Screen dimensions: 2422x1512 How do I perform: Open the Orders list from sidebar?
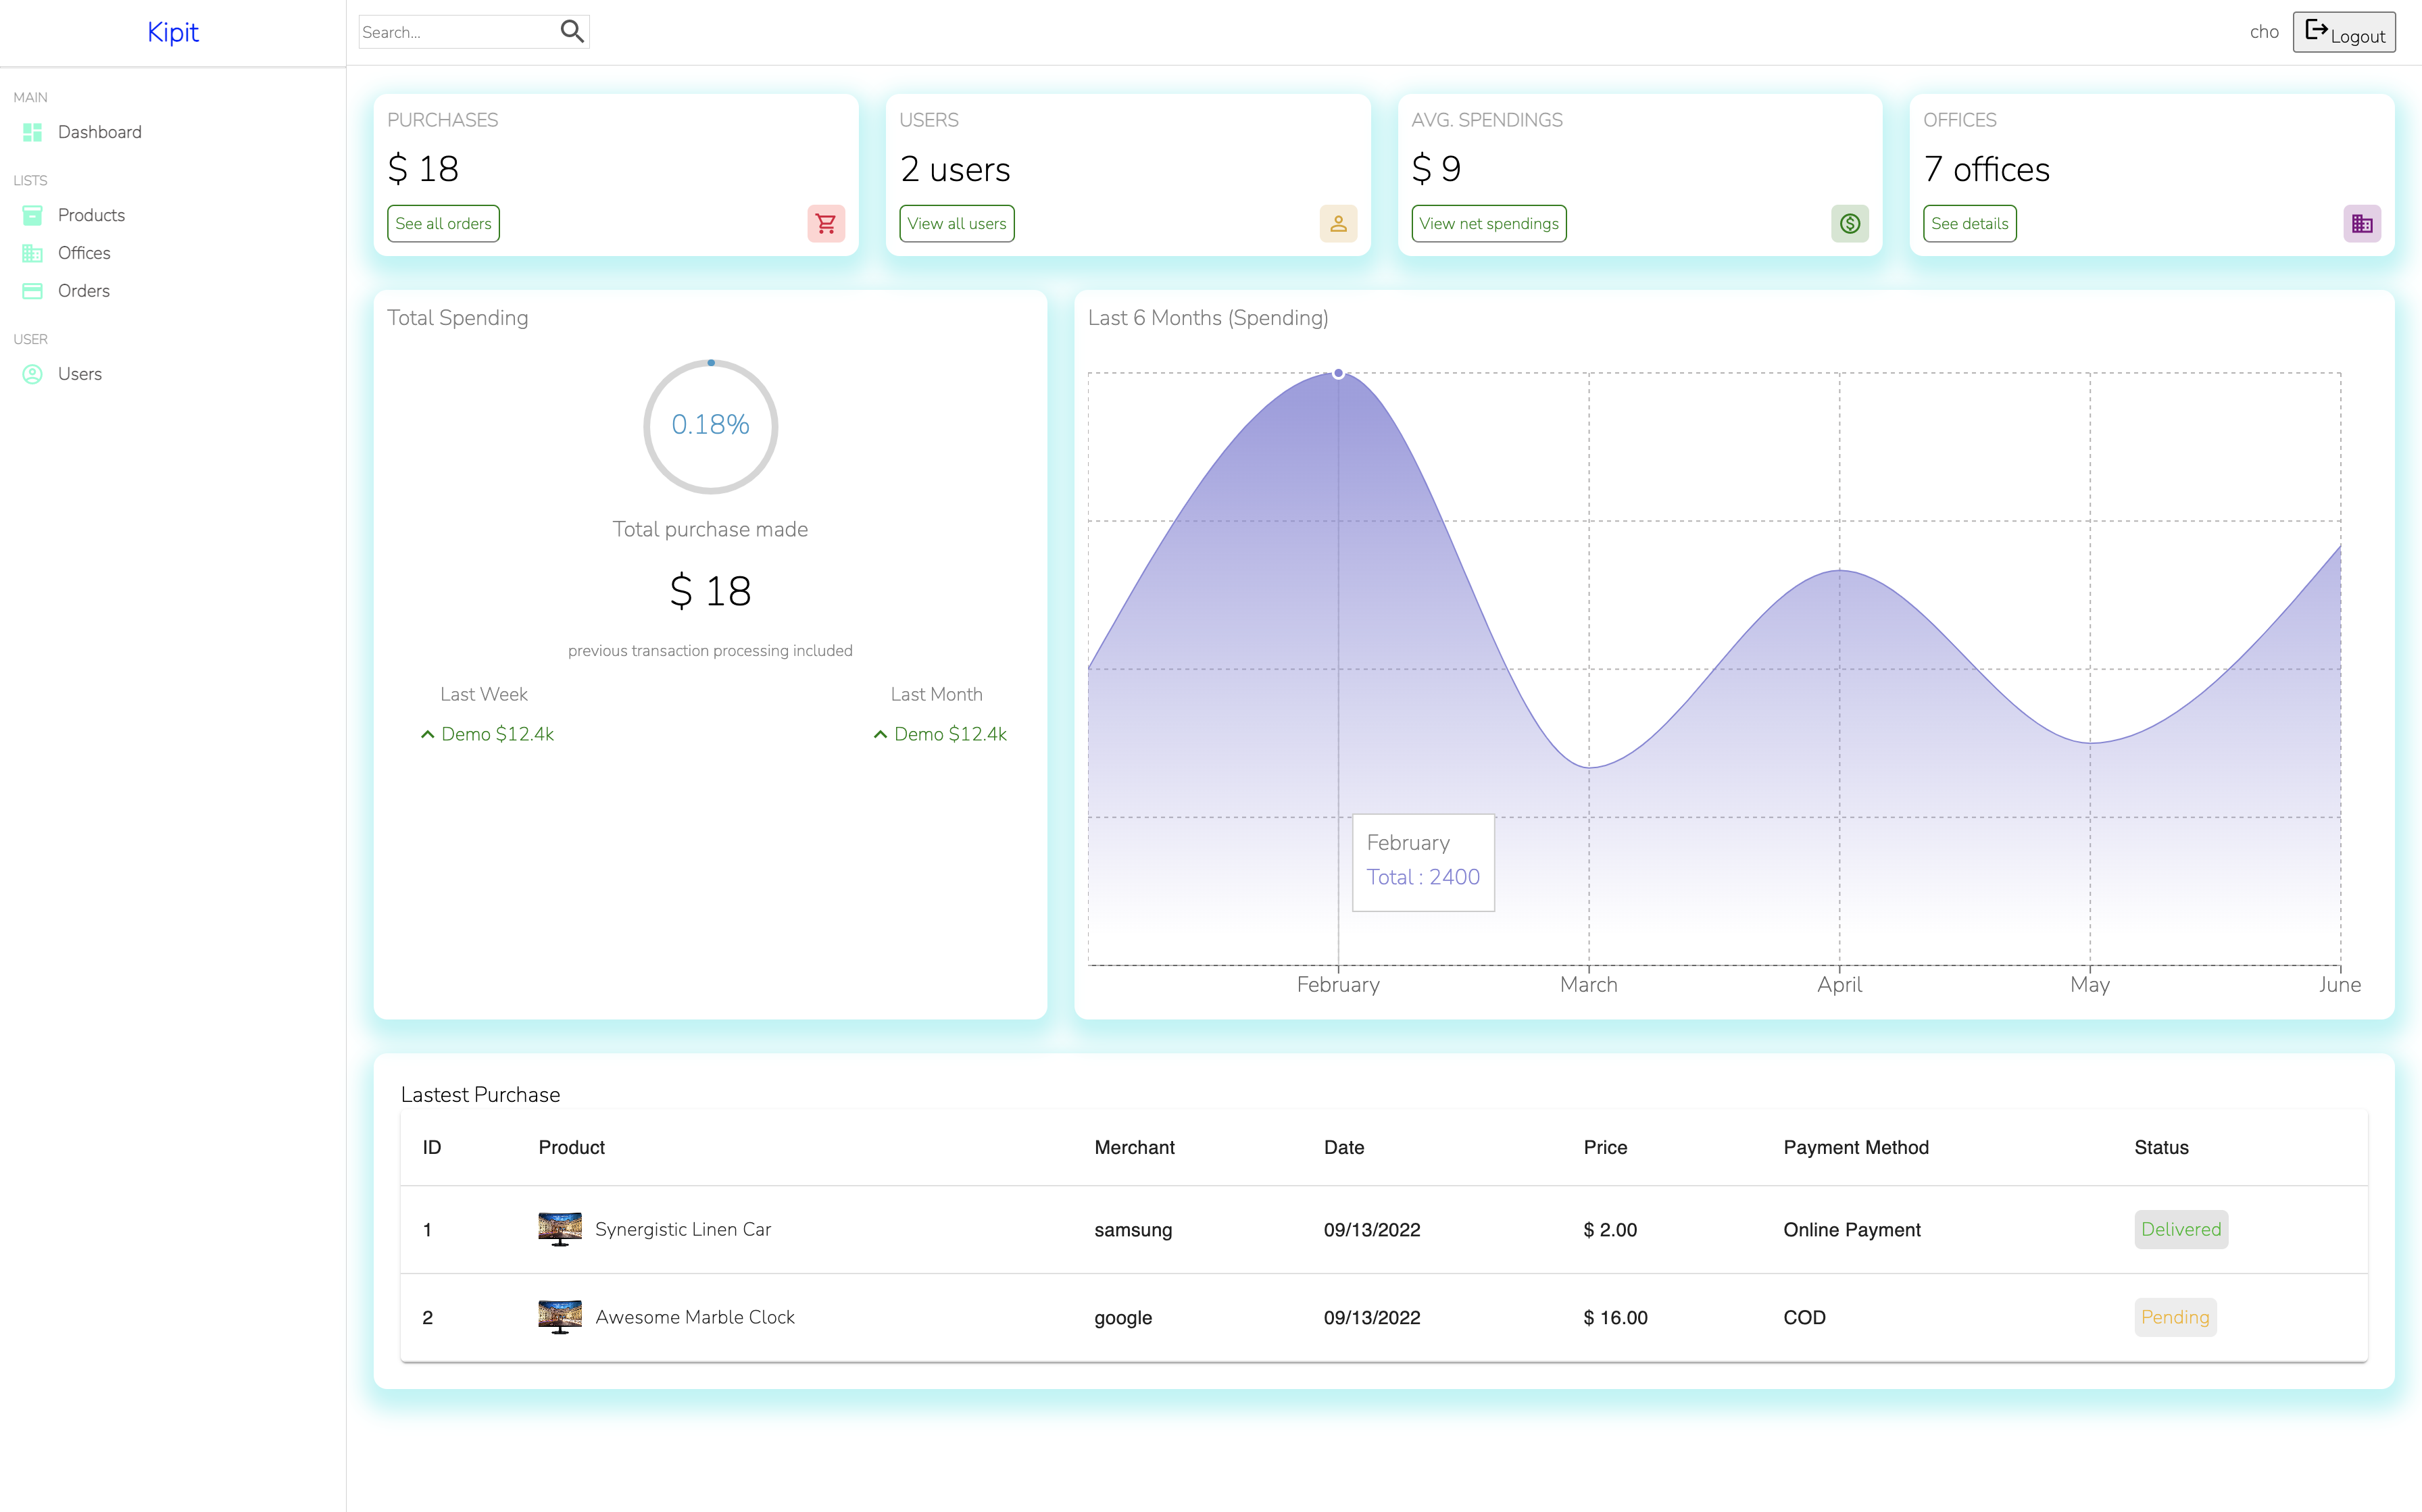84,291
